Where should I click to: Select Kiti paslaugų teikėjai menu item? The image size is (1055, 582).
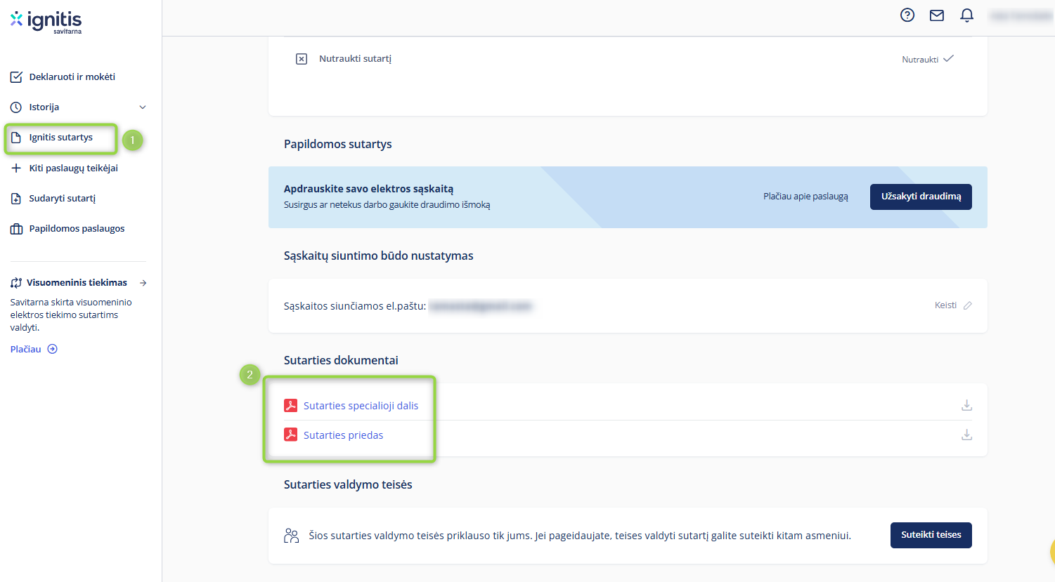click(x=73, y=168)
